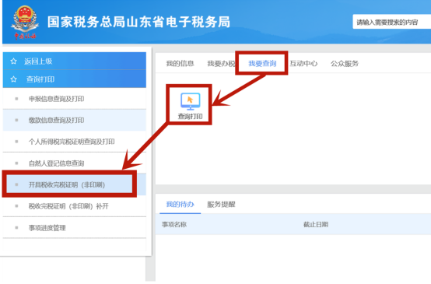This screenshot has width=431, height=284.
Task: Switch to 我要办税 tab
Action: click(x=221, y=64)
